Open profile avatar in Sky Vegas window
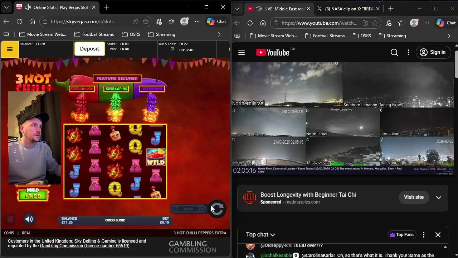458x258 pixels. tap(184, 21)
